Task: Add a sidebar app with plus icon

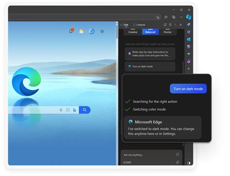Action: [x=189, y=69]
